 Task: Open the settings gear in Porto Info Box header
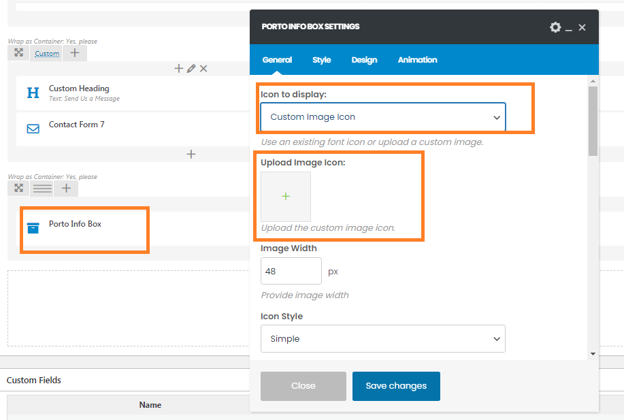555,27
